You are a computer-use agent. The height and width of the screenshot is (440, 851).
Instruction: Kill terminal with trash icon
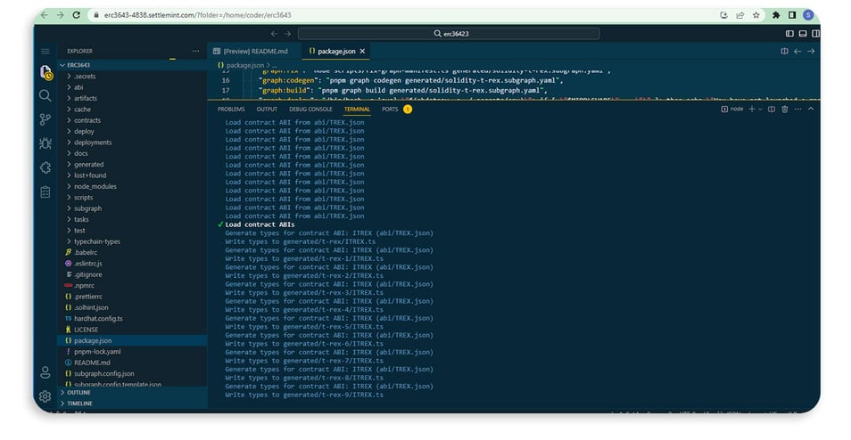pyautogui.click(x=784, y=109)
